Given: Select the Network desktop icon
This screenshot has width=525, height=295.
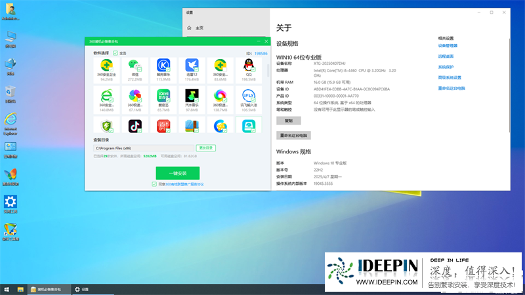Looking at the screenshot, I should pos(10,67).
